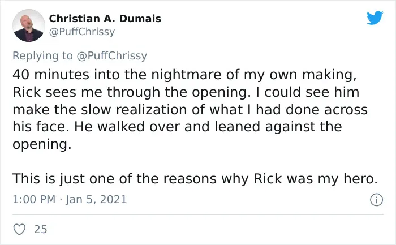Click the display name Christian A. Dumais
This screenshot has height=245, width=396.
(x=105, y=19)
